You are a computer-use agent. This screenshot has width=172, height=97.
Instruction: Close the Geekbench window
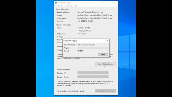[x=115, y=3]
